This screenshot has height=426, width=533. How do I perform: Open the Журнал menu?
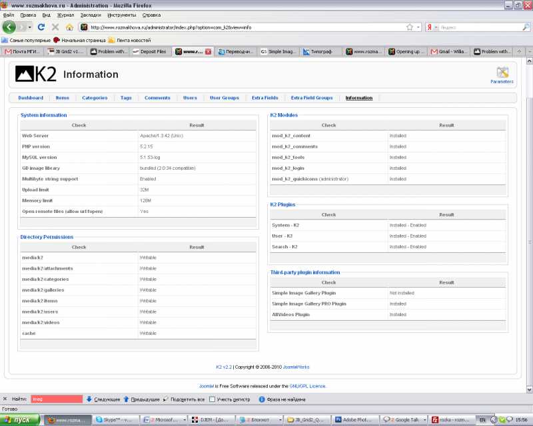[65, 15]
